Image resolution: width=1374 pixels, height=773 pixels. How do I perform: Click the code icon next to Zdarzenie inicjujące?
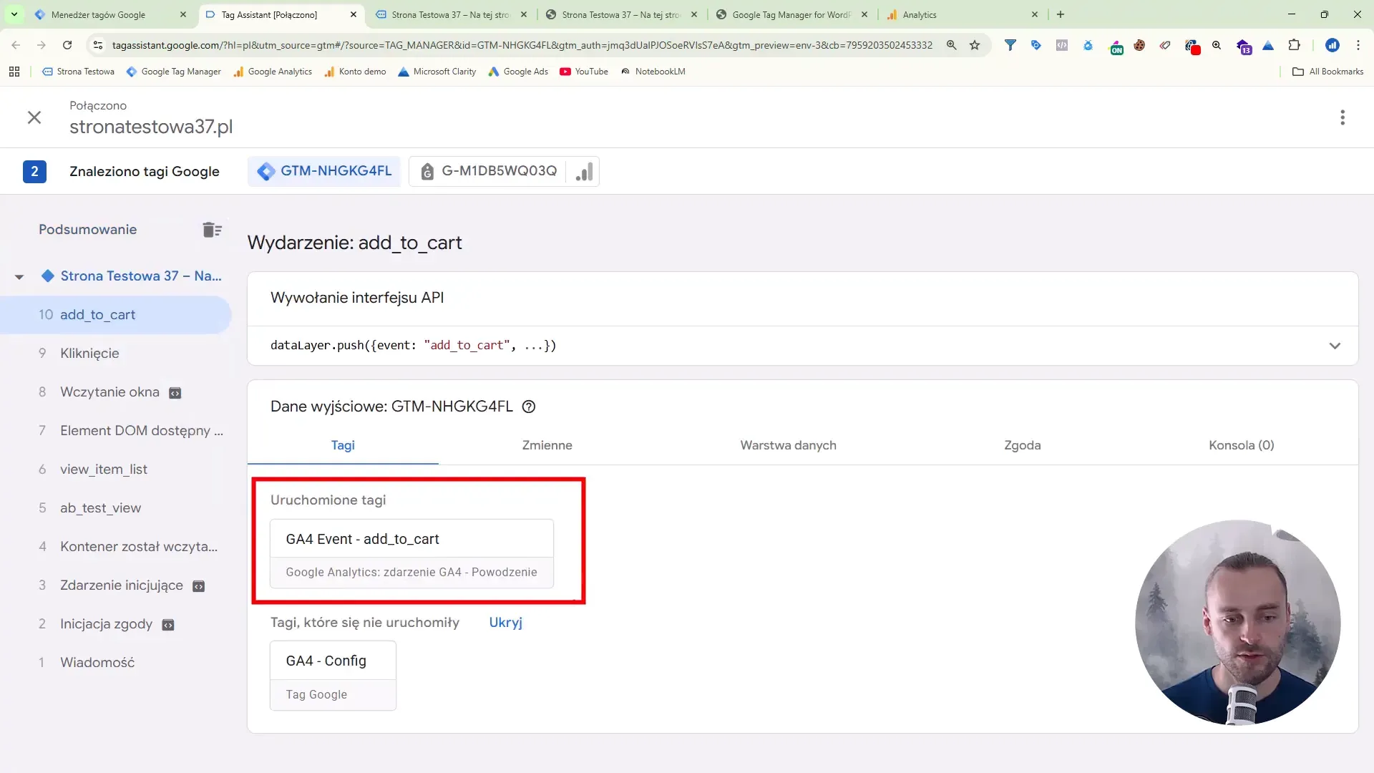[x=199, y=586]
